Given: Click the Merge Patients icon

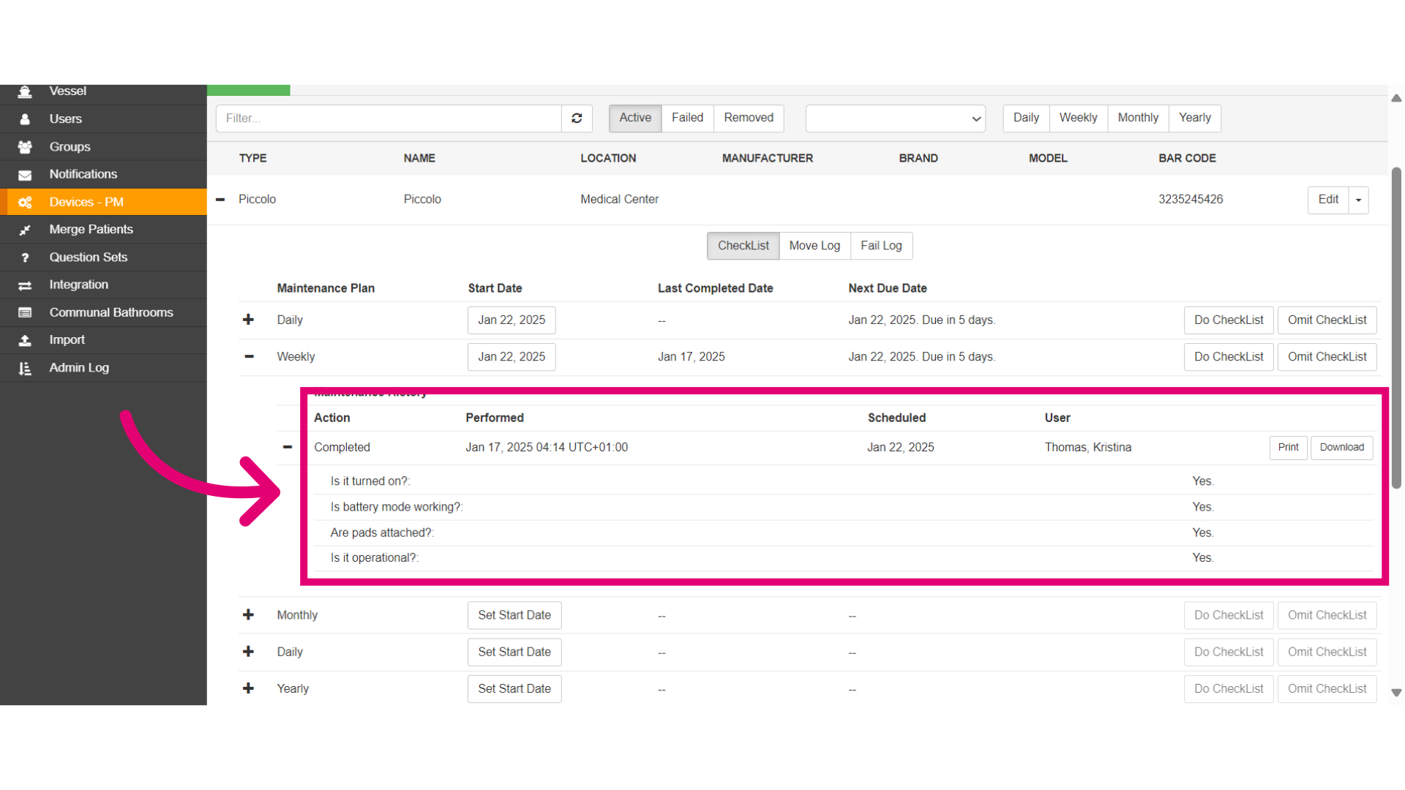Looking at the screenshot, I should click(25, 230).
